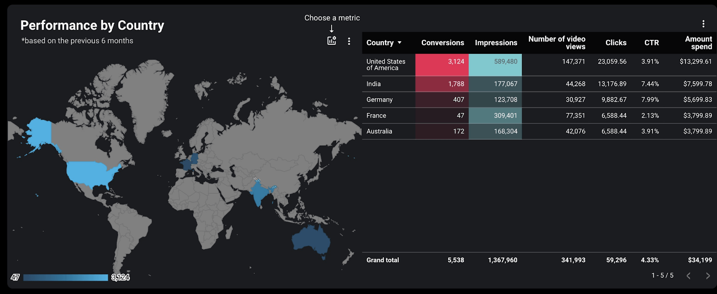The width and height of the screenshot is (717, 294).
Task: Click the map's blue gradient legend bar
Action: click(x=65, y=277)
